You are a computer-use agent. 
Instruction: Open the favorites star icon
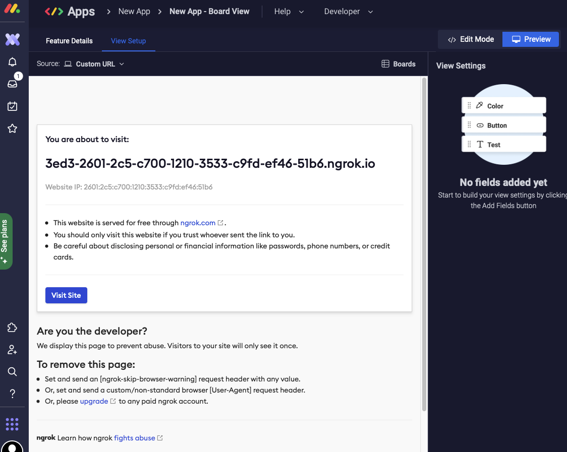(12, 128)
